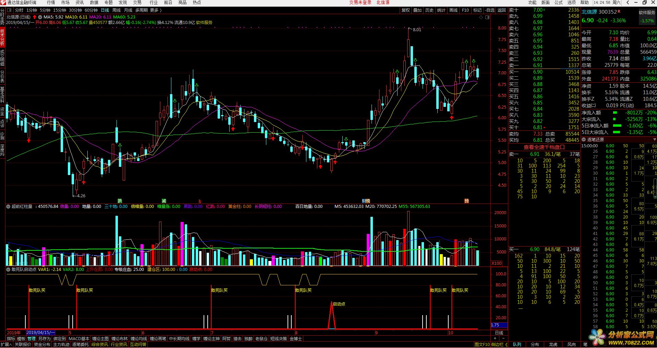Click the X100 volume scale label

click(x=497, y=263)
